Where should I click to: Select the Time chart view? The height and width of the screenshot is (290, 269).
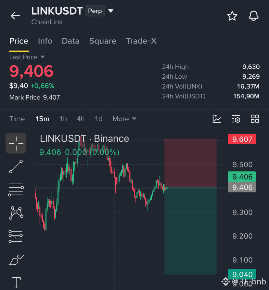17,119
